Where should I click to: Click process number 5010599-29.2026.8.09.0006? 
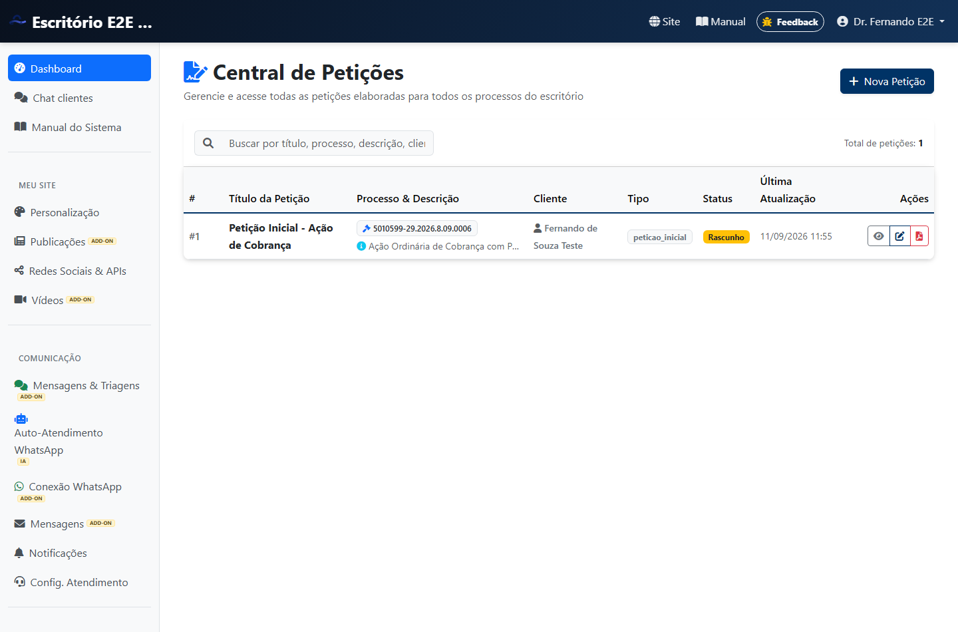tap(417, 228)
